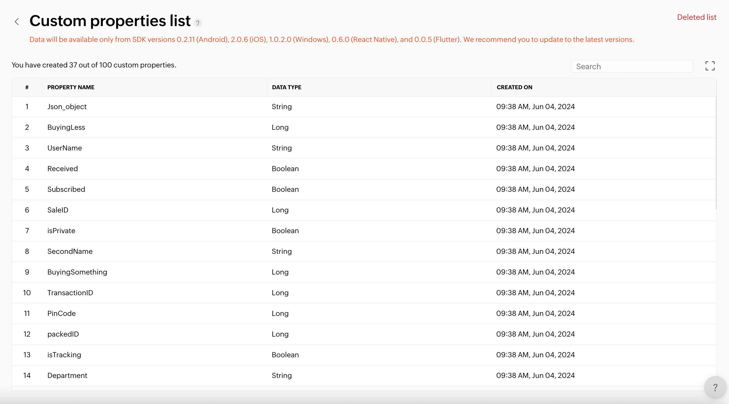
Task: Click the isPrivate property name
Action: point(61,231)
